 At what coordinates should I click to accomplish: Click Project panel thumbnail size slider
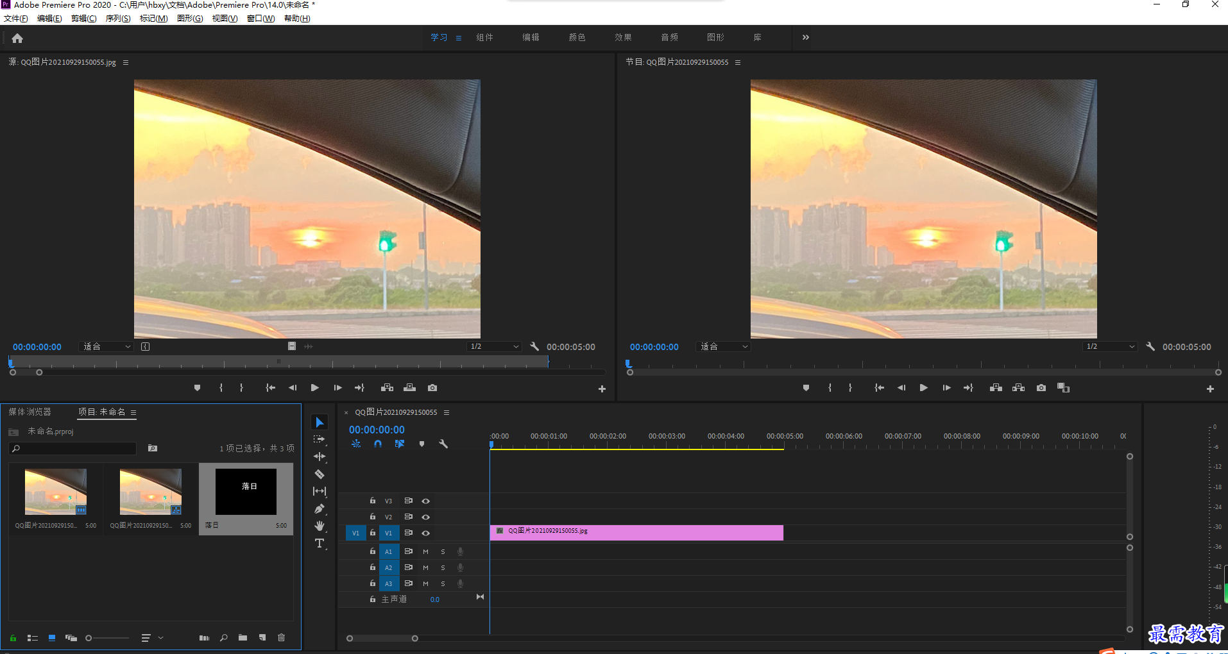click(108, 638)
